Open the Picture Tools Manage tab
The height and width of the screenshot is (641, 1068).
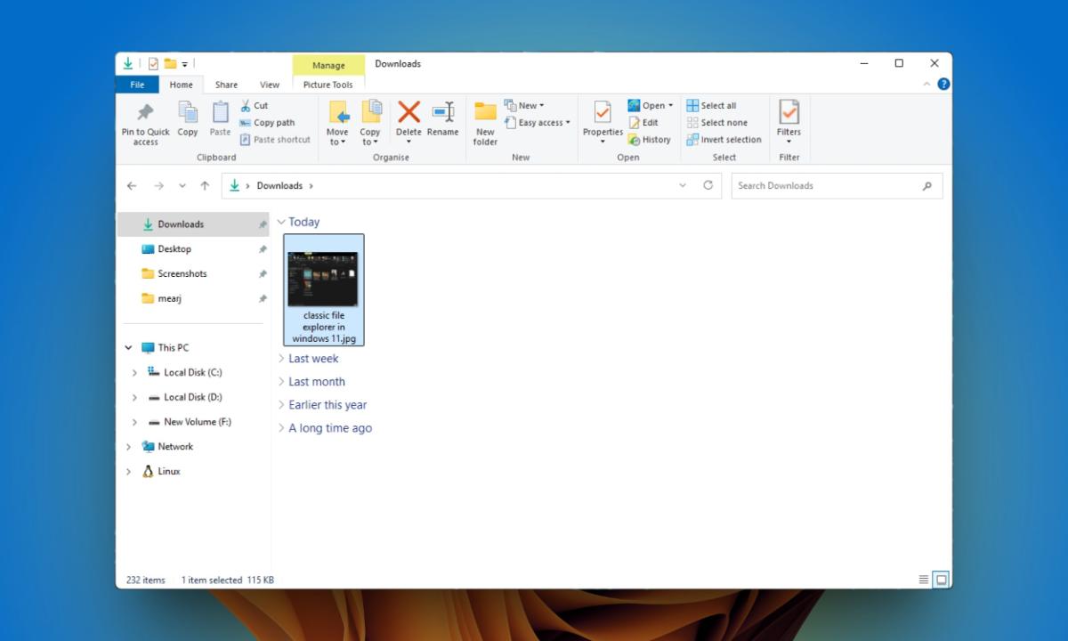328,65
